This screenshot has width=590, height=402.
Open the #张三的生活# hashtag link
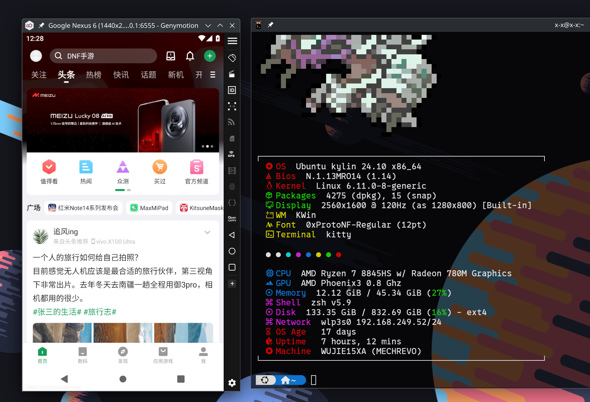pos(57,312)
